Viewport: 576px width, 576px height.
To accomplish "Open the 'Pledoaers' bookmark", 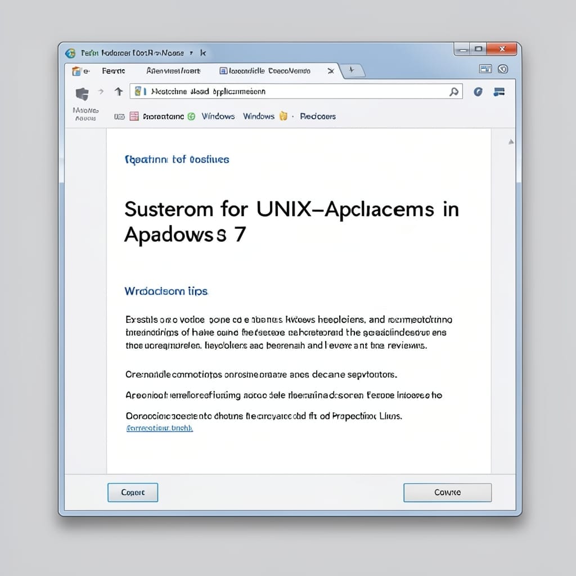I will [x=318, y=116].
